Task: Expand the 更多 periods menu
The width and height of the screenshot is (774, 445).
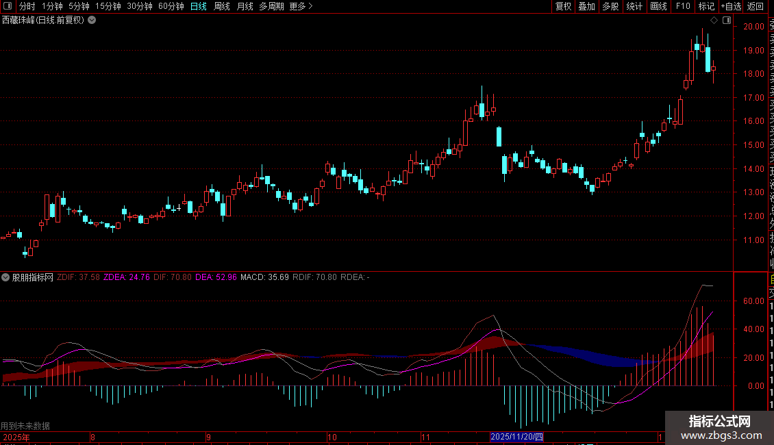Action: (301, 6)
